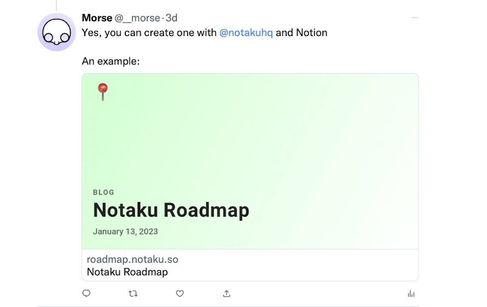Visit the @__morse handle

coord(137,18)
